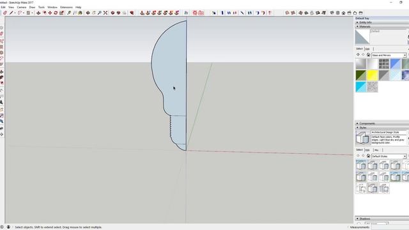Image resolution: width=409 pixels, height=230 pixels.
Task: Activate the Orbit camera tool
Action: [88, 13]
